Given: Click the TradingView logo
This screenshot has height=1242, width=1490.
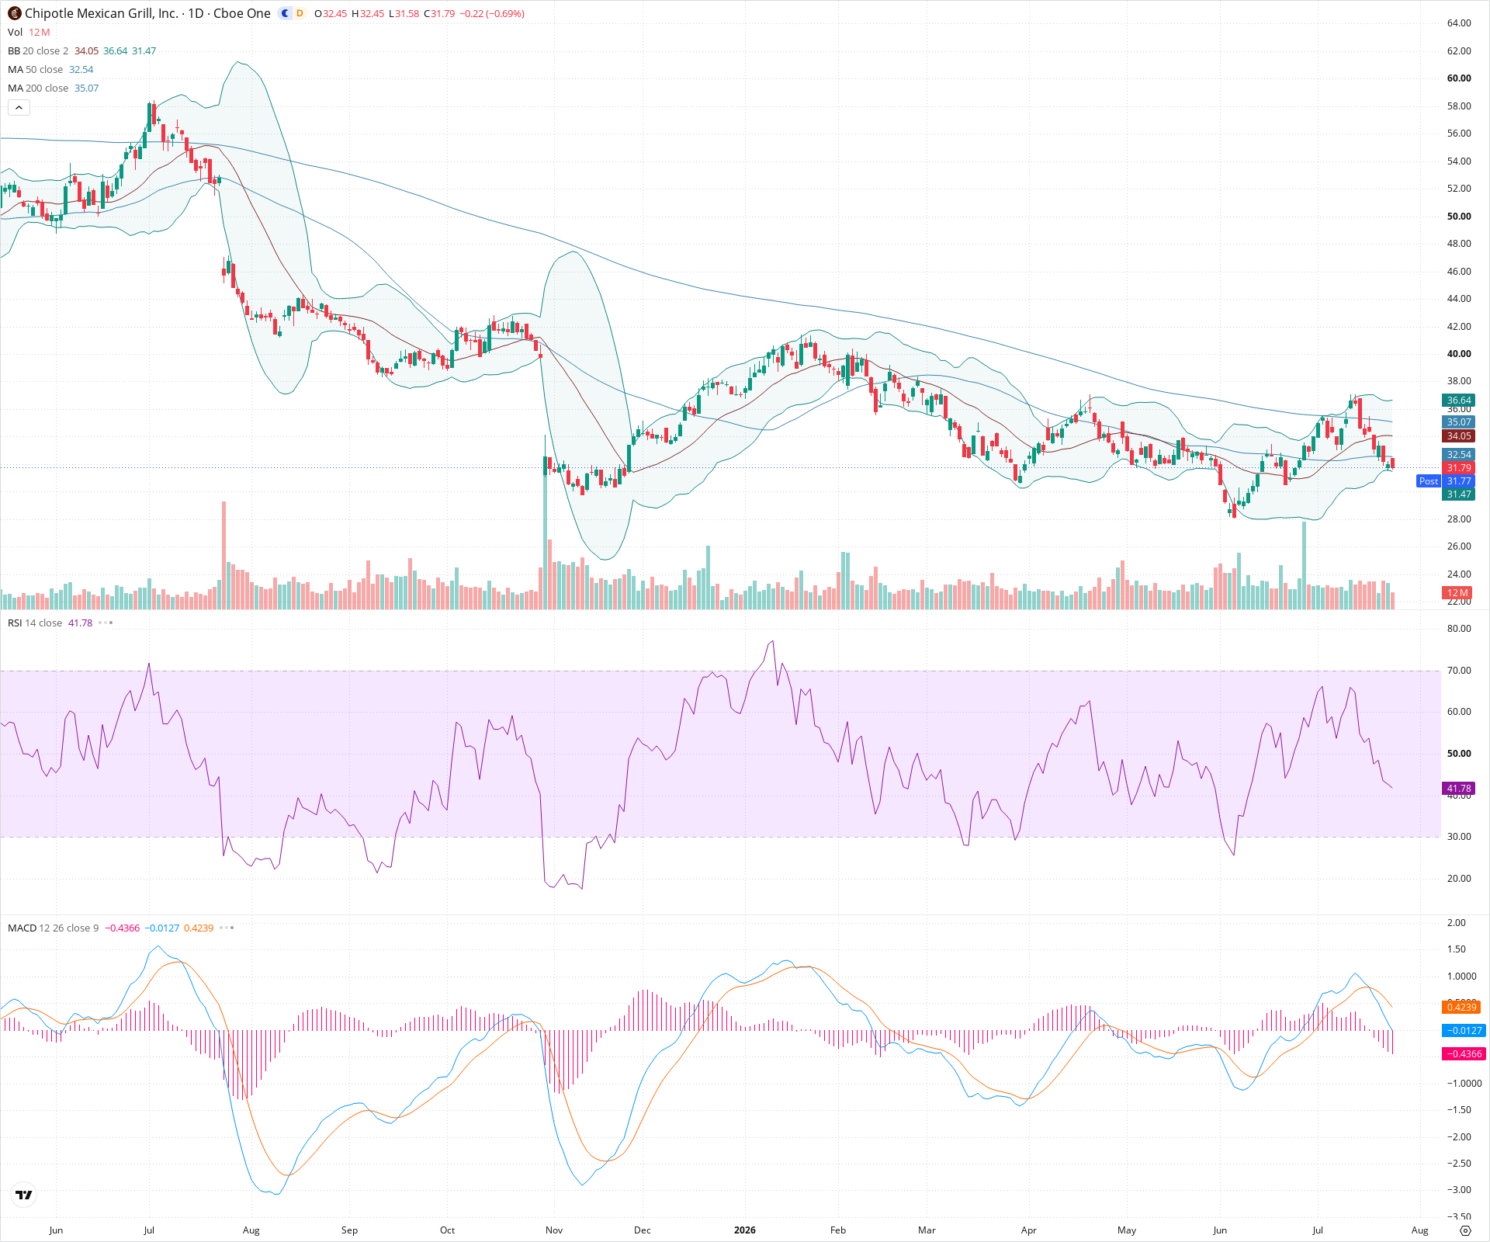Looking at the screenshot, I should [x=24, y=1195].
